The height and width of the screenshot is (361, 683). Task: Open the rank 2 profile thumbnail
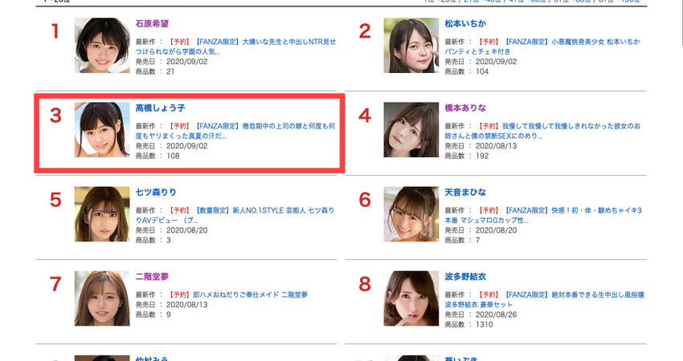pyautogui.click(x=411, y=45)
